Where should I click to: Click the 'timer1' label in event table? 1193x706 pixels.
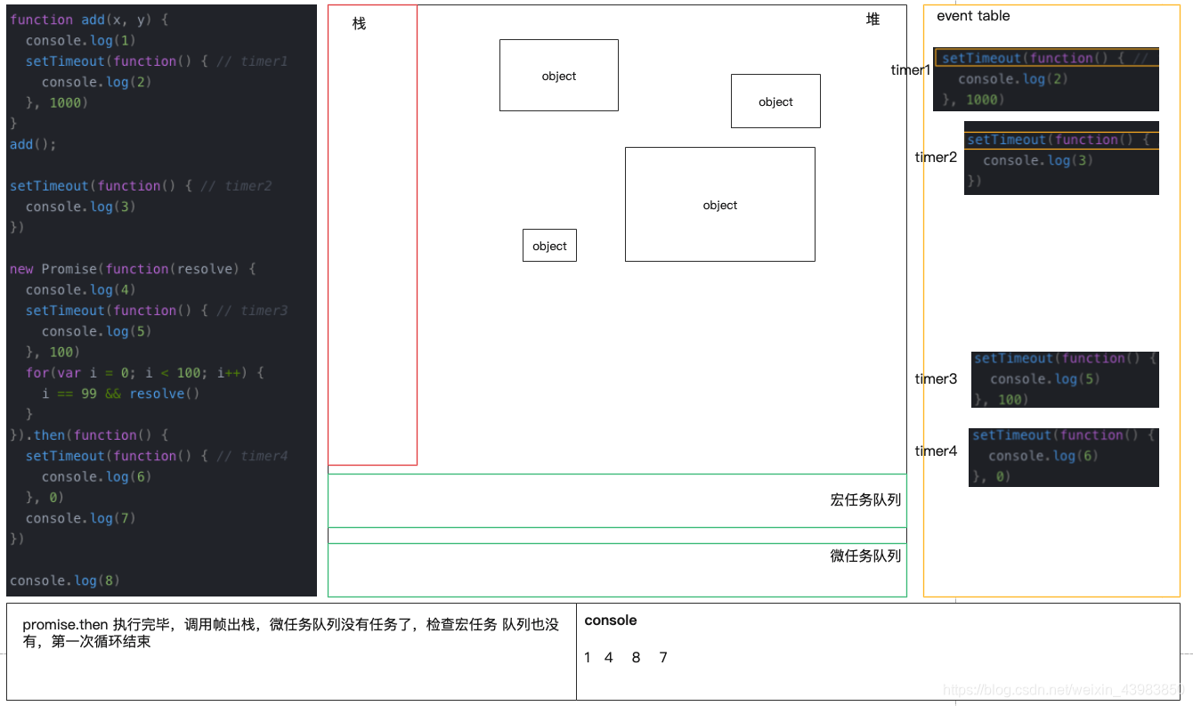[x=911, y=70]
